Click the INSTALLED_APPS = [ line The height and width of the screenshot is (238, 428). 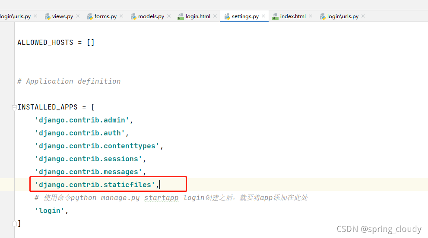click(56, 107)
